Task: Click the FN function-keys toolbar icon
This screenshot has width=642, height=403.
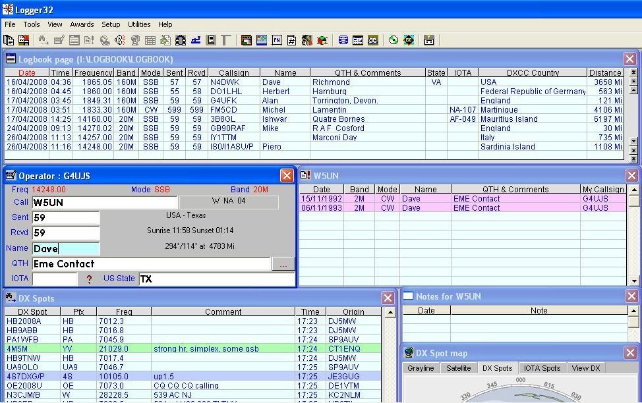Action: (x=274, y=40)
